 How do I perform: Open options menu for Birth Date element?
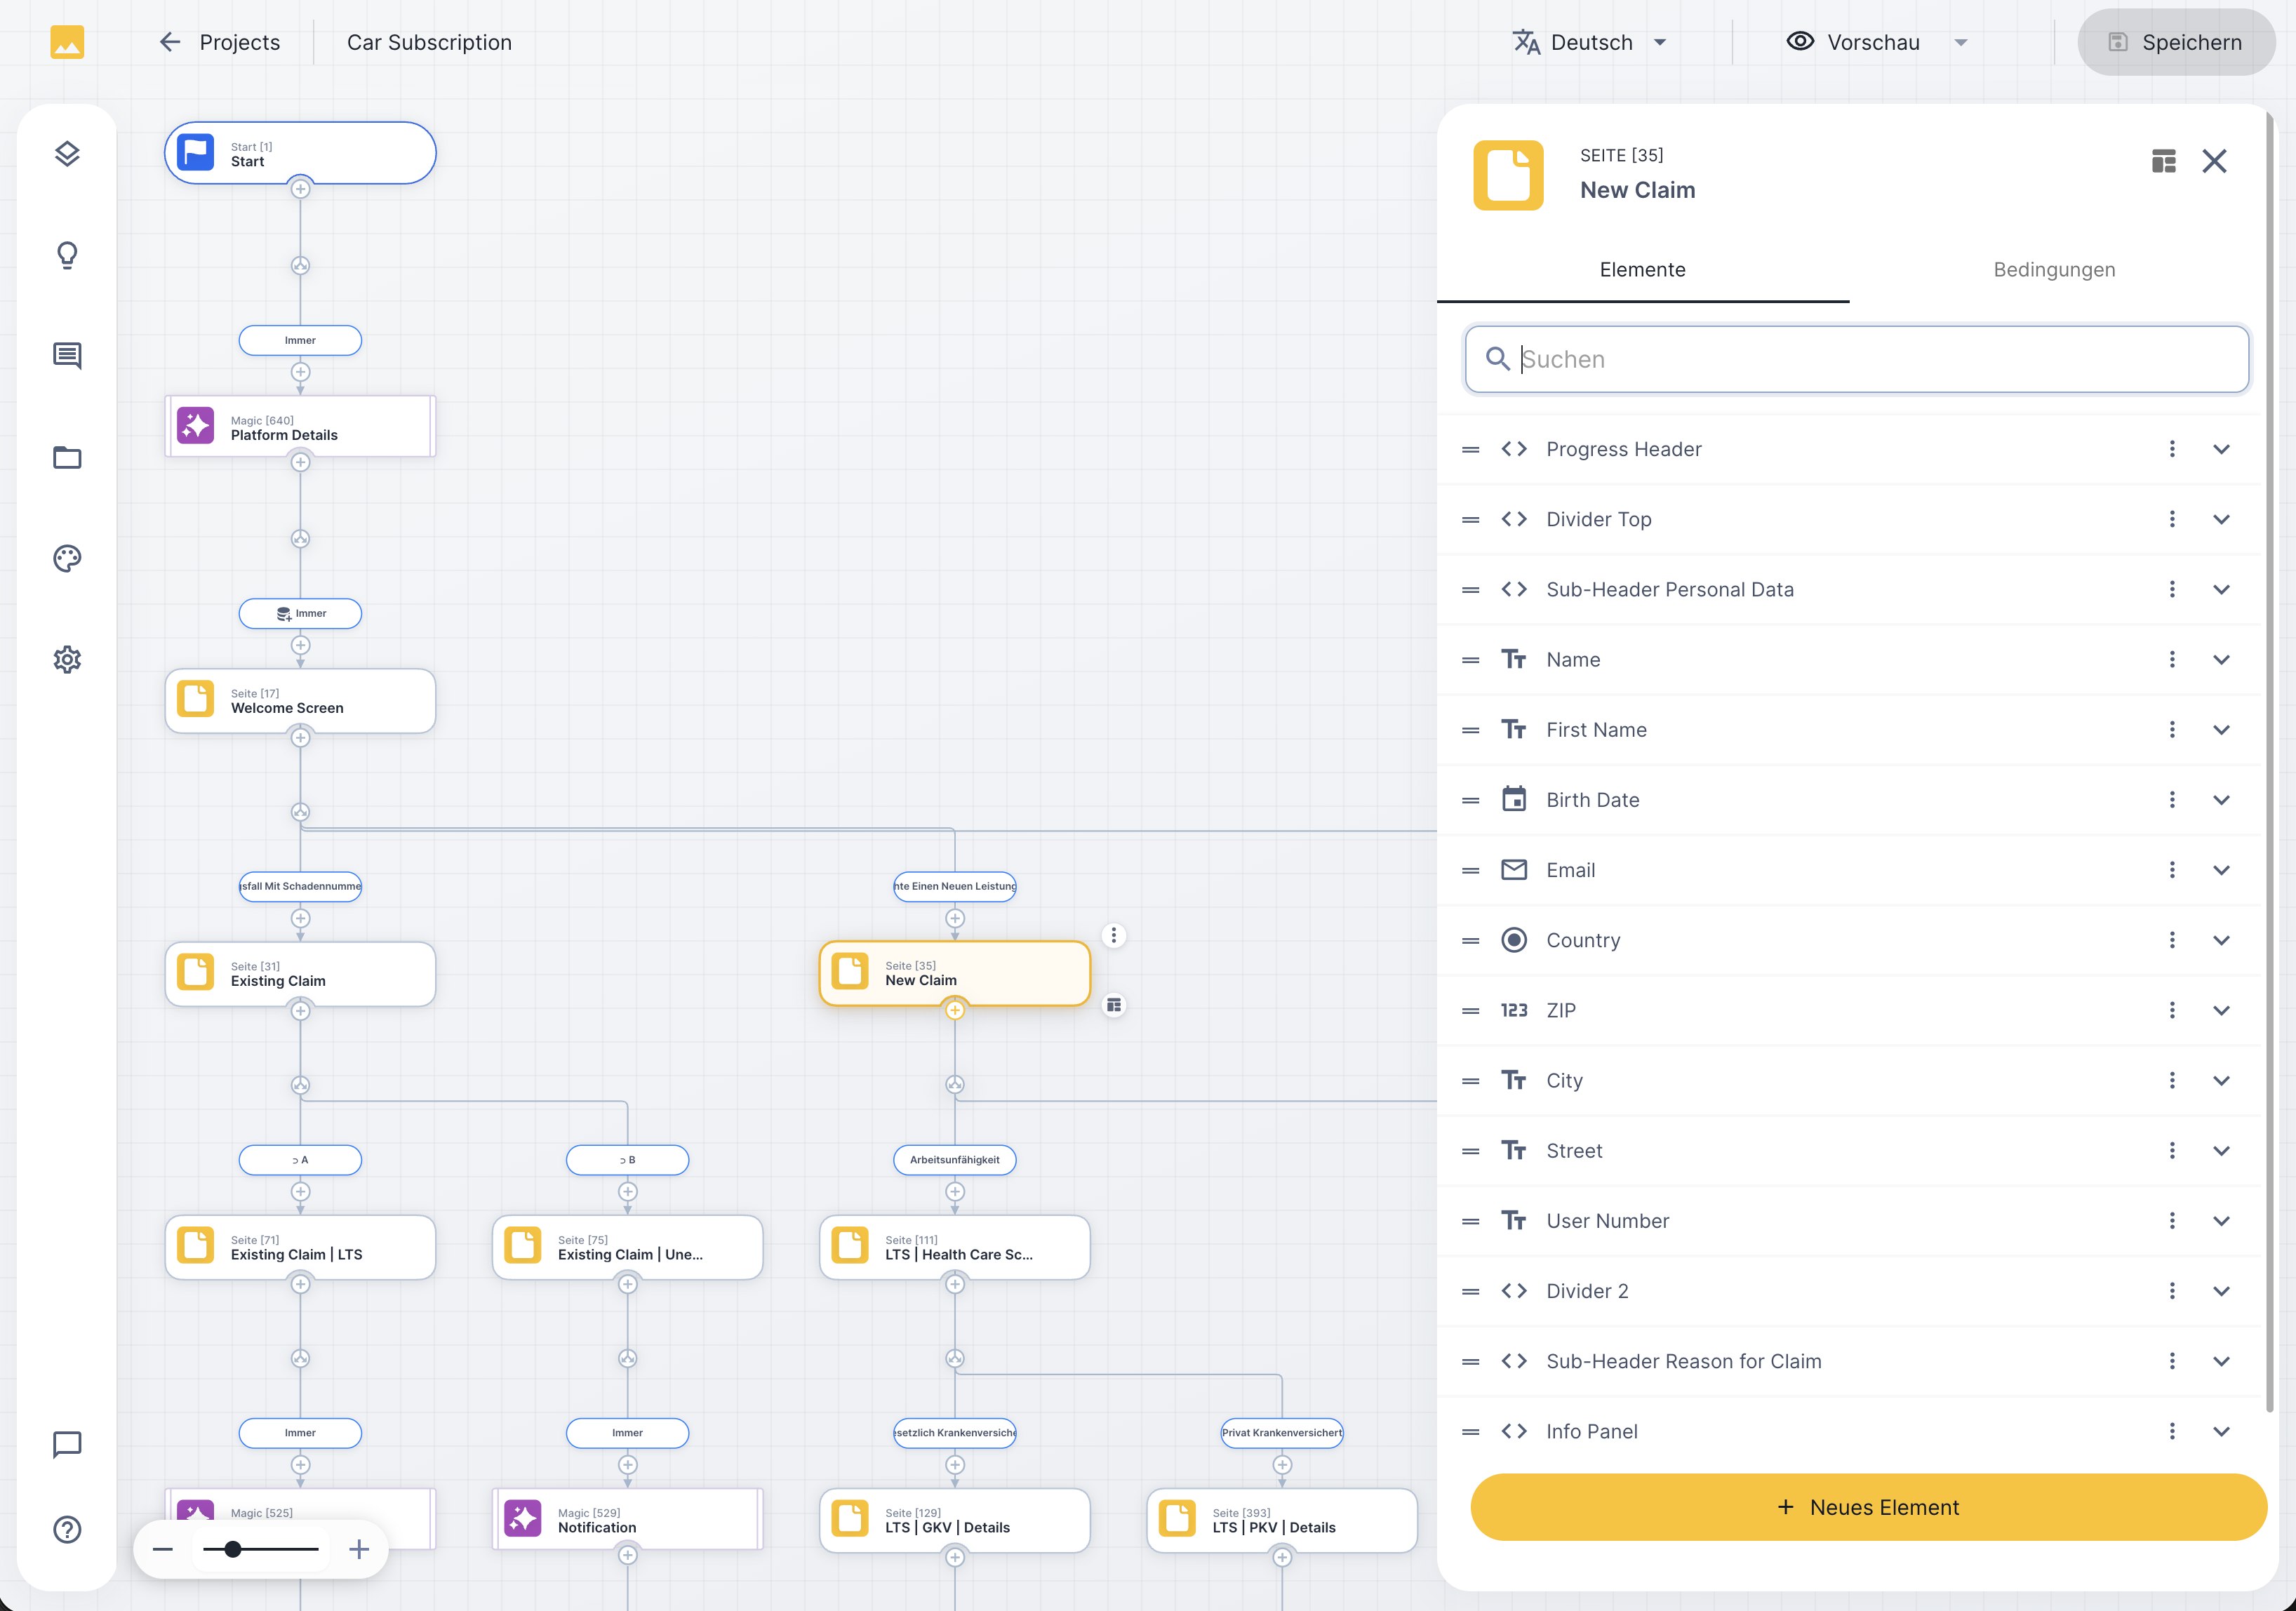[x=2172, y=800]
